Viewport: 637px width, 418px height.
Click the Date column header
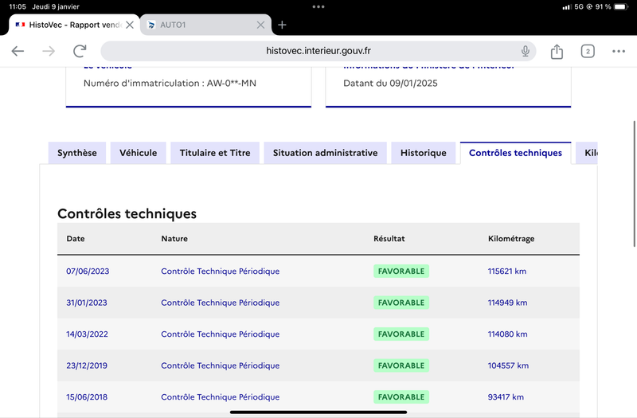pyautogui.click(x=76, y=238)
